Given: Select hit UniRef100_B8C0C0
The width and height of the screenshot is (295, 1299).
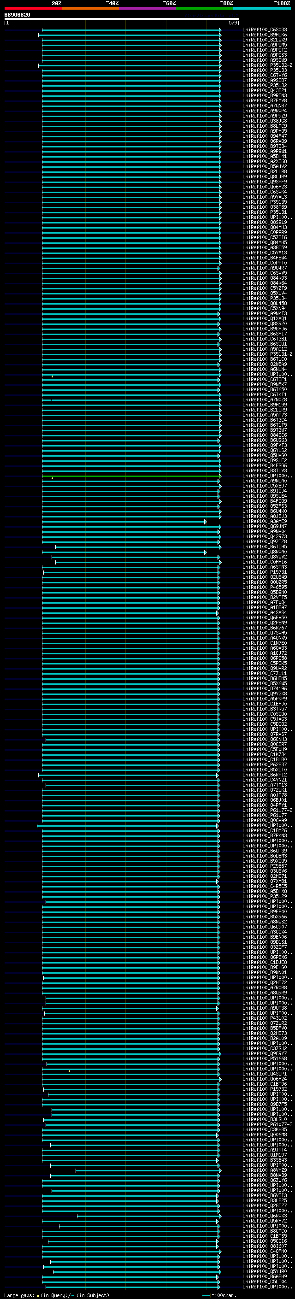Looking at the screenshot, I should (265, 1231).
